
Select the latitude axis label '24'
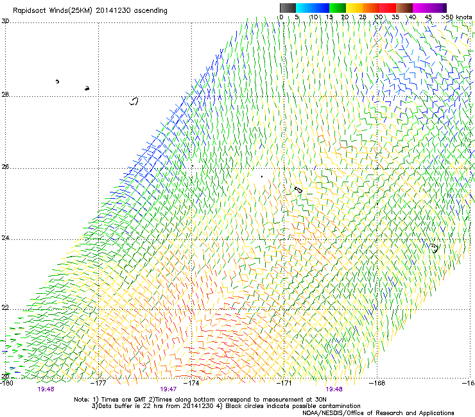(x=5, y=238)
